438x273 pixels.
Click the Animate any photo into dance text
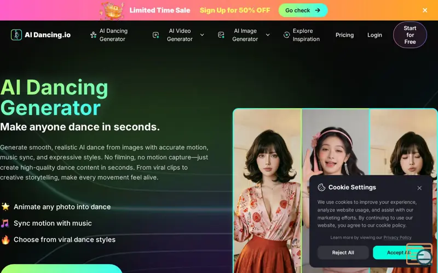tap(62, 207)
